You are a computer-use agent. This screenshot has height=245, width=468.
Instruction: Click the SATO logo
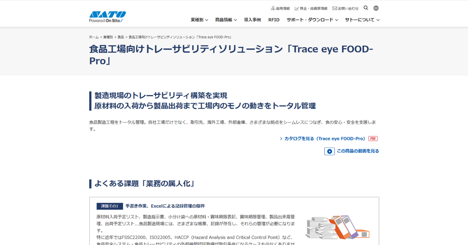point(107,17)
